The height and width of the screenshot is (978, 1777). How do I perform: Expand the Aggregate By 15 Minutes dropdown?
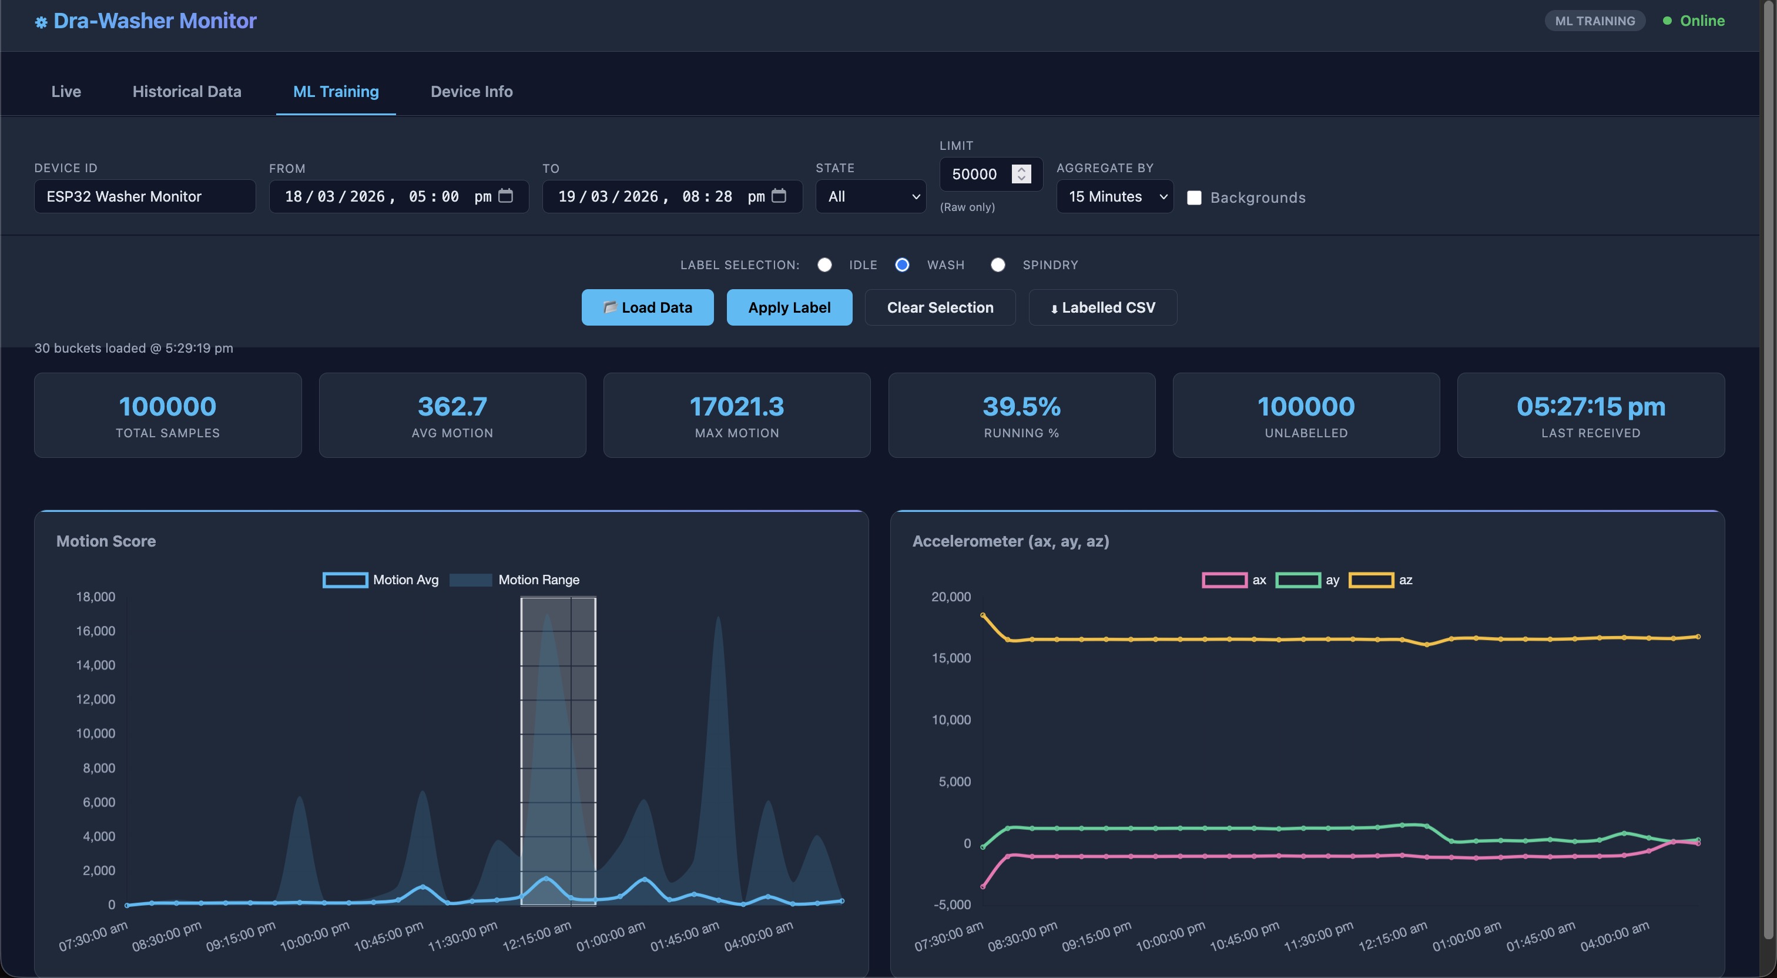pos(1115,197)
